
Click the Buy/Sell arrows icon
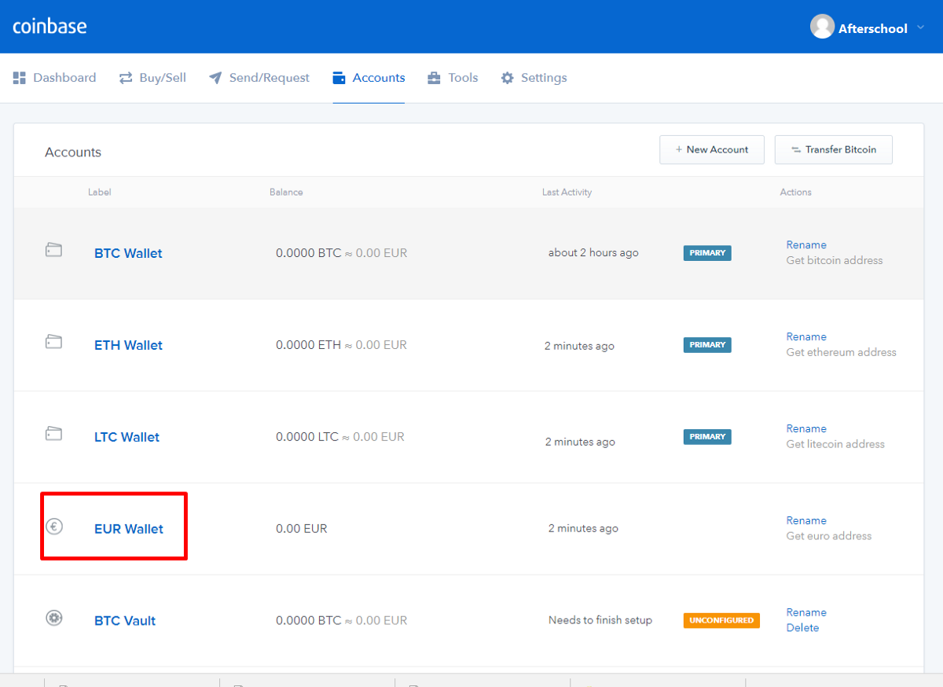pyautogui.click(x=126, y=78)
